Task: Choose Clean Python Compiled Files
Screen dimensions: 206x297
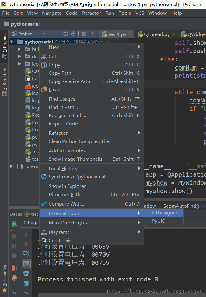Action: click(x=92, y=141)
